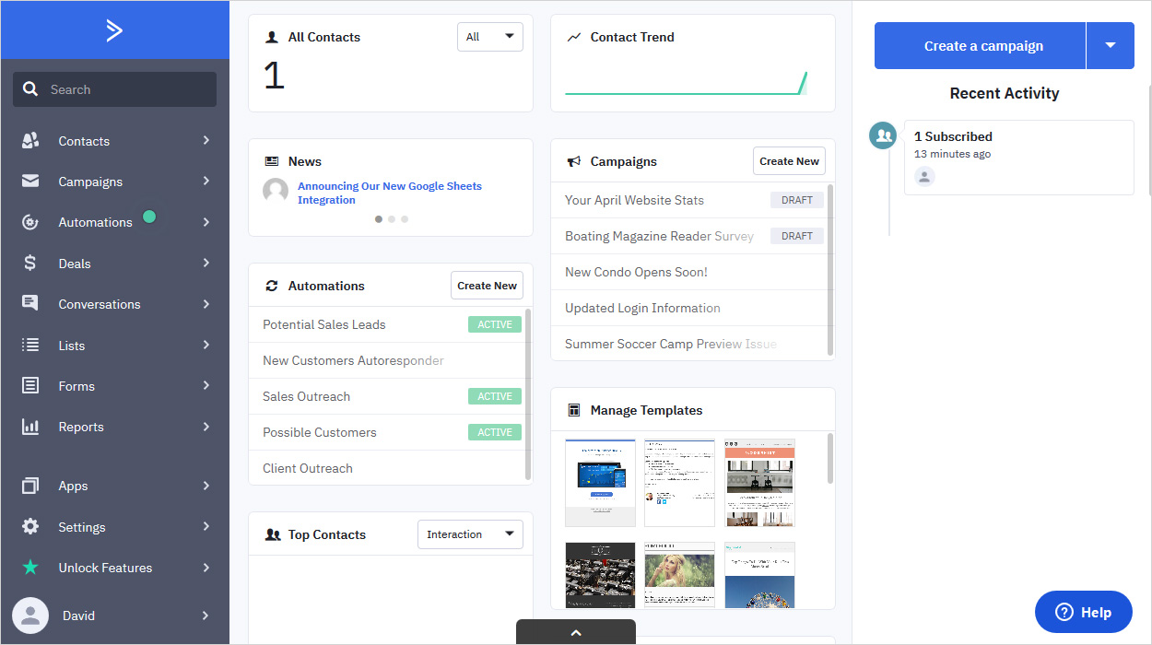This screenshot has height=645, width=1152.
Task: Select the third News carousel dot
Action: [405, 219]
